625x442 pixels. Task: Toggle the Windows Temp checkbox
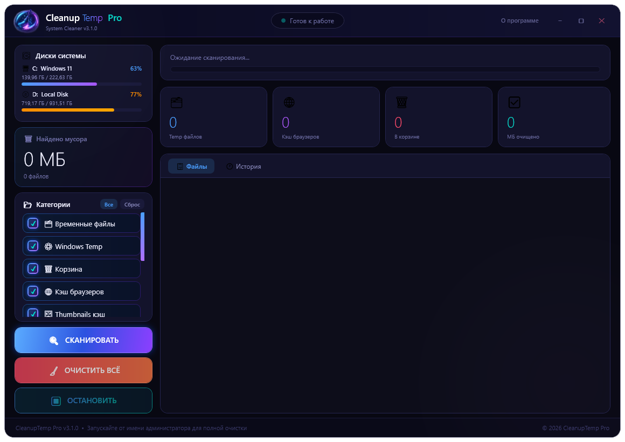33,246
